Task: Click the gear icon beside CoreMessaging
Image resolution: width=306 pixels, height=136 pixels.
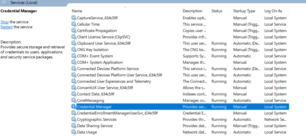Action: (74, 100)
